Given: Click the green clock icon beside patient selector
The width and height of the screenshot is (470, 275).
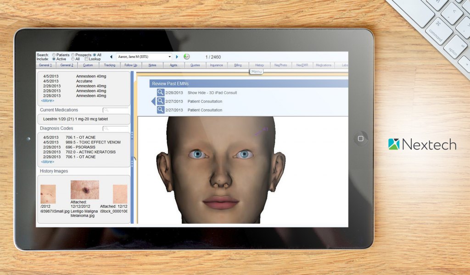Looking at the screenshot, I should coord(186,57).
